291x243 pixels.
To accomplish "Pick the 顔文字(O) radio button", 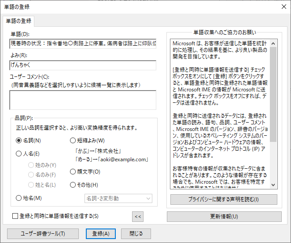I will click(73, 172).
